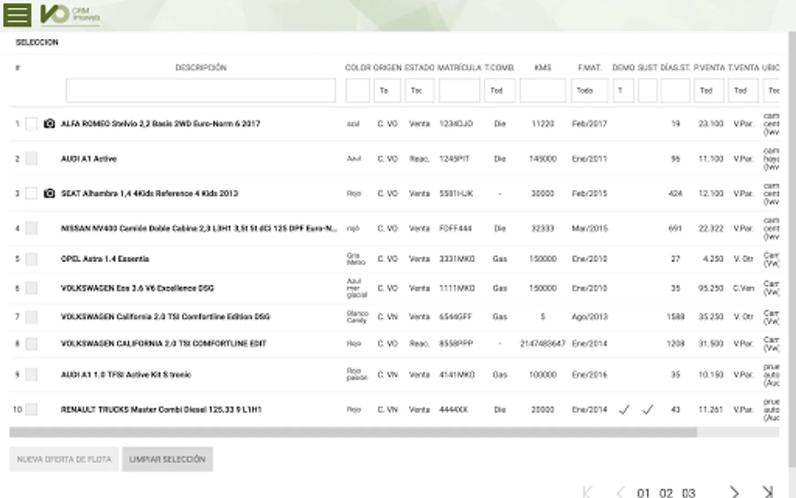Viewport: 796px width, 498px height.
Task: Tick the AUDI A1 1.0 TFSI checkbox
Action: (32, 375)
